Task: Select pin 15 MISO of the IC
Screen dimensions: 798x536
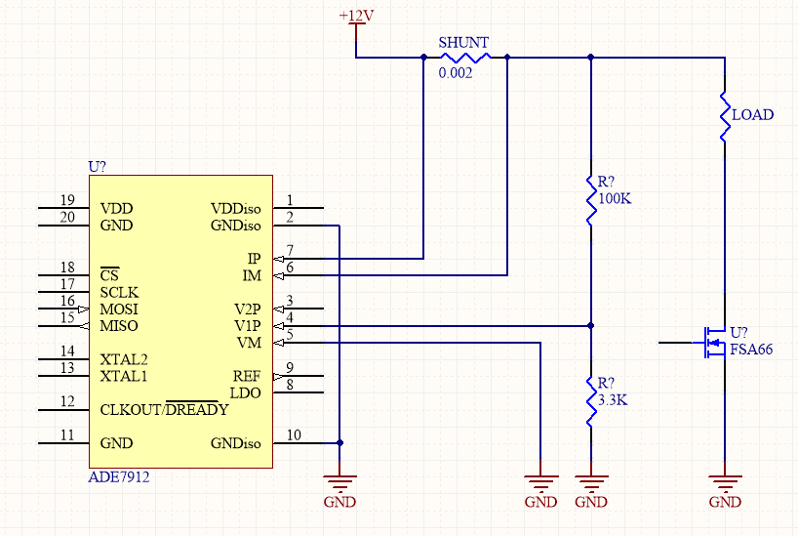Action: [x=63, y=325]
